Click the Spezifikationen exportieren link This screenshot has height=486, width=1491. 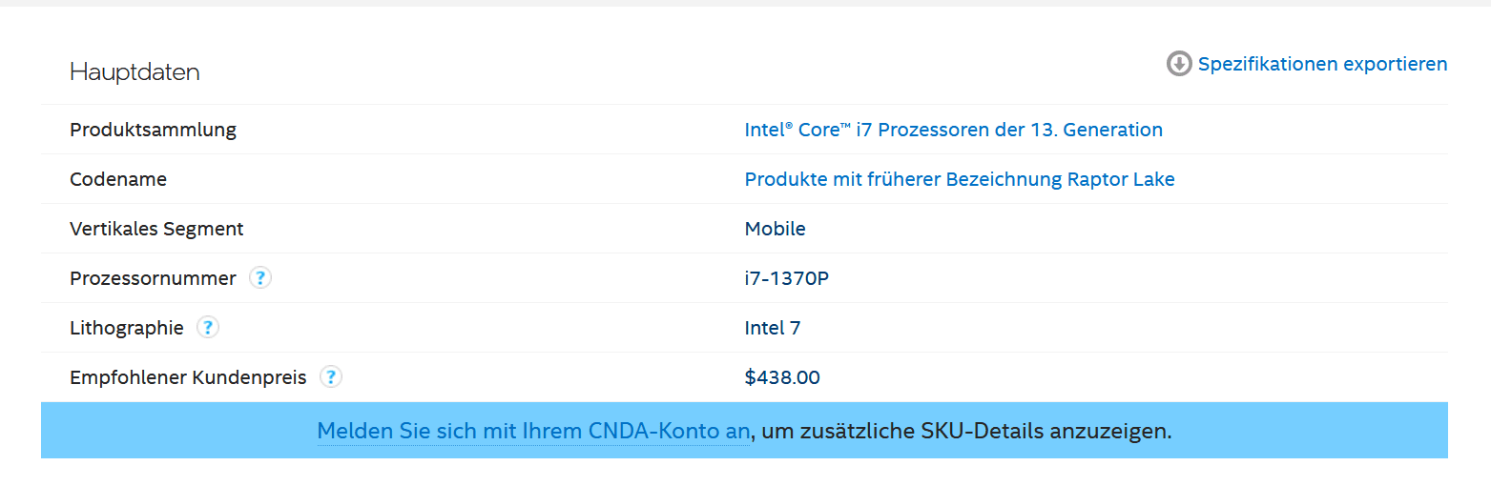[1322, 64]
